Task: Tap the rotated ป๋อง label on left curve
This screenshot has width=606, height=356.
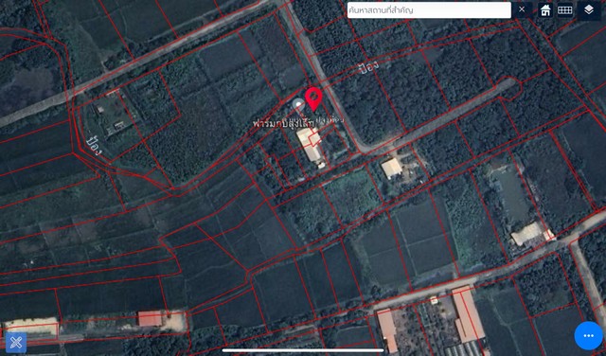Action: (x=95, y=146)
